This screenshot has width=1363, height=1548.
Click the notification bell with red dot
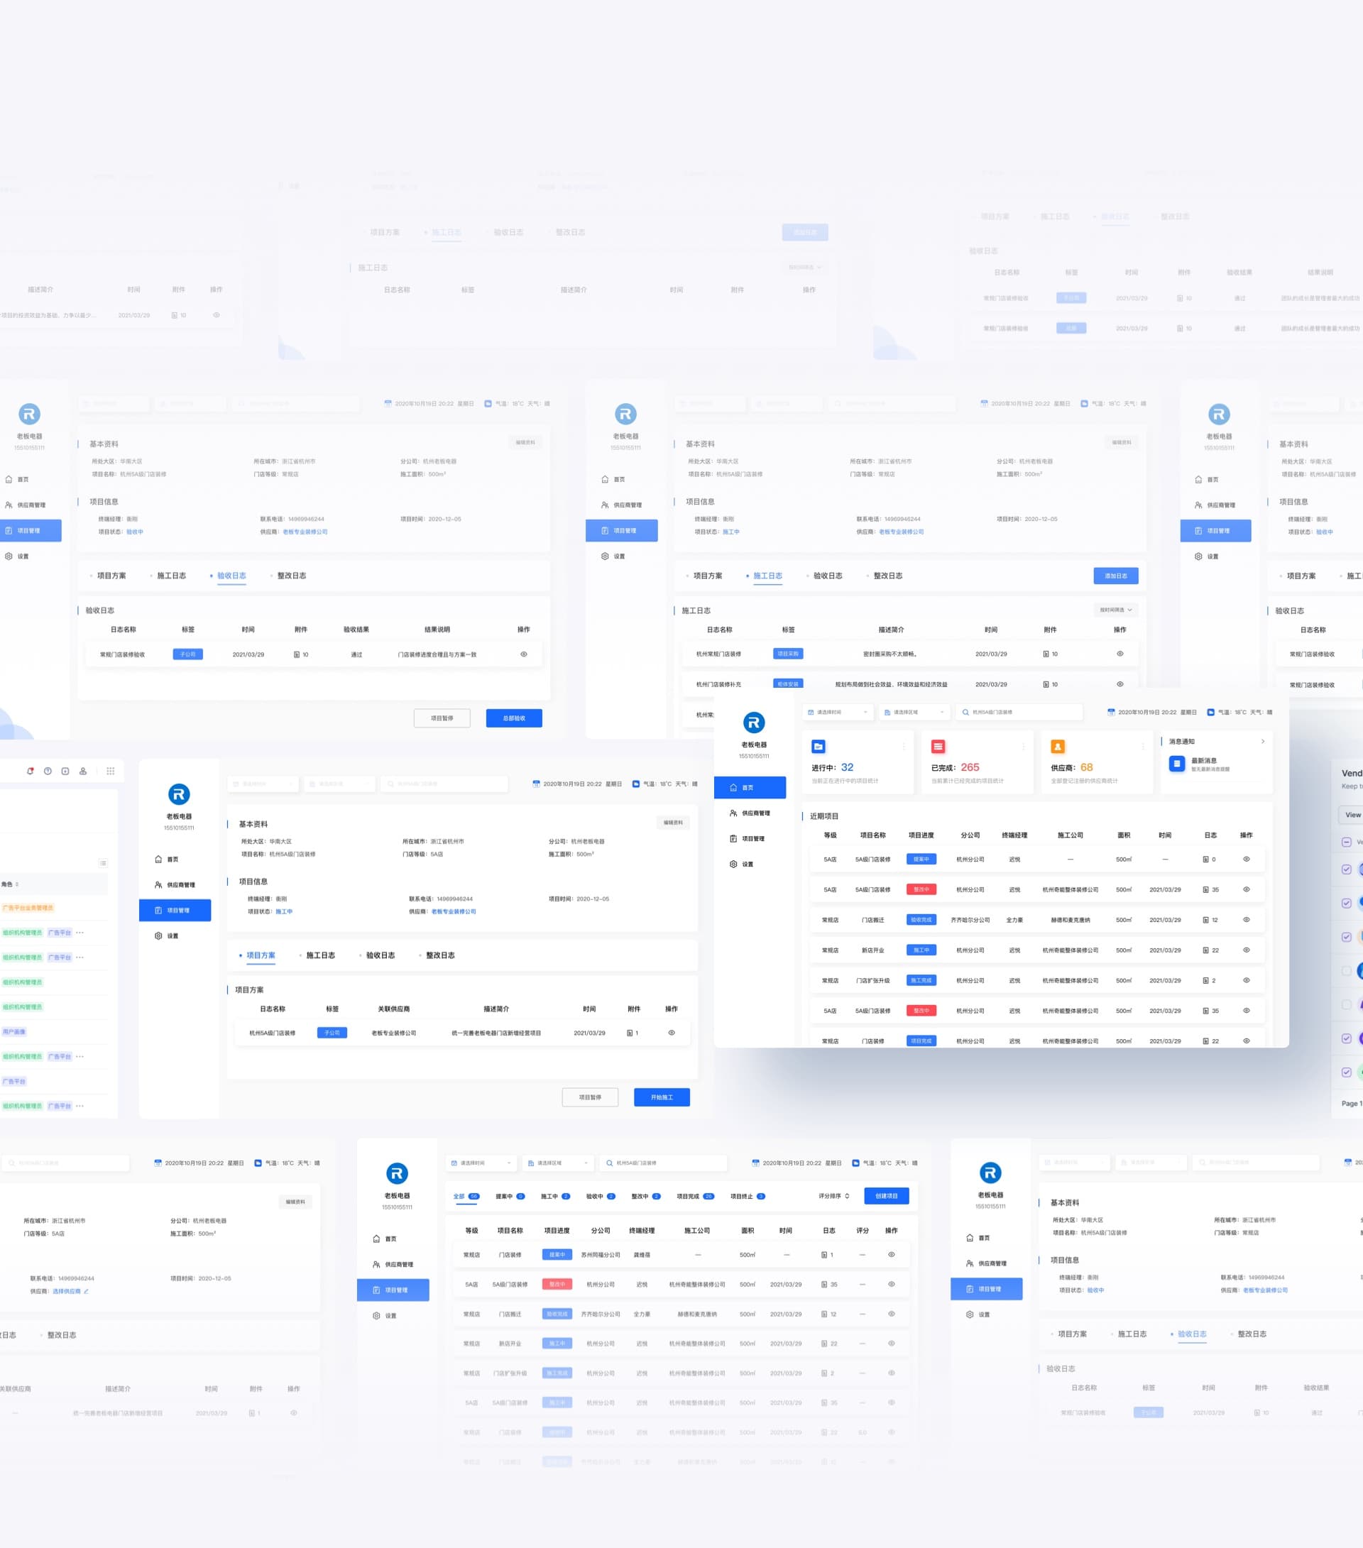coord(31,771)
